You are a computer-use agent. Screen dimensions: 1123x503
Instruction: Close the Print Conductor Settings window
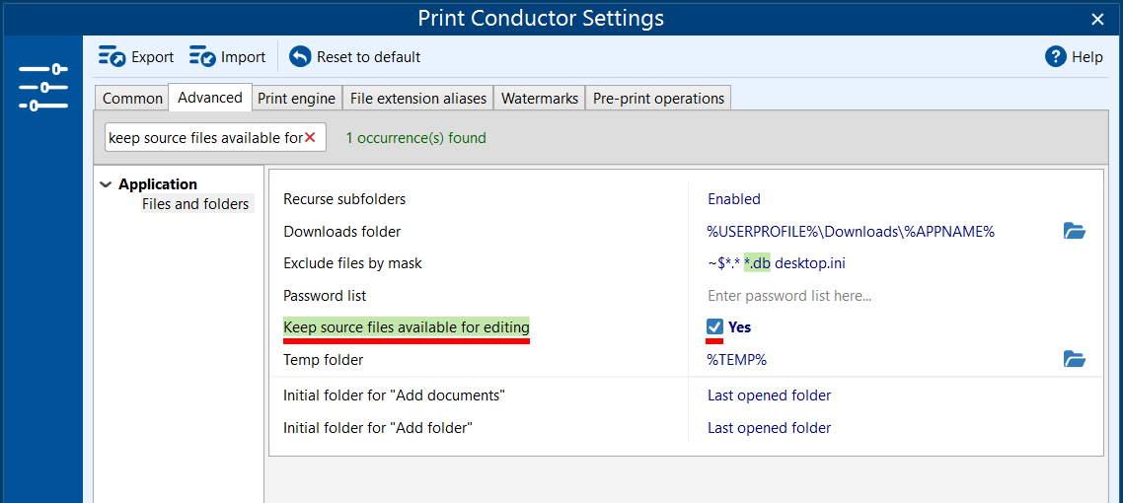tap(1097, 19)
